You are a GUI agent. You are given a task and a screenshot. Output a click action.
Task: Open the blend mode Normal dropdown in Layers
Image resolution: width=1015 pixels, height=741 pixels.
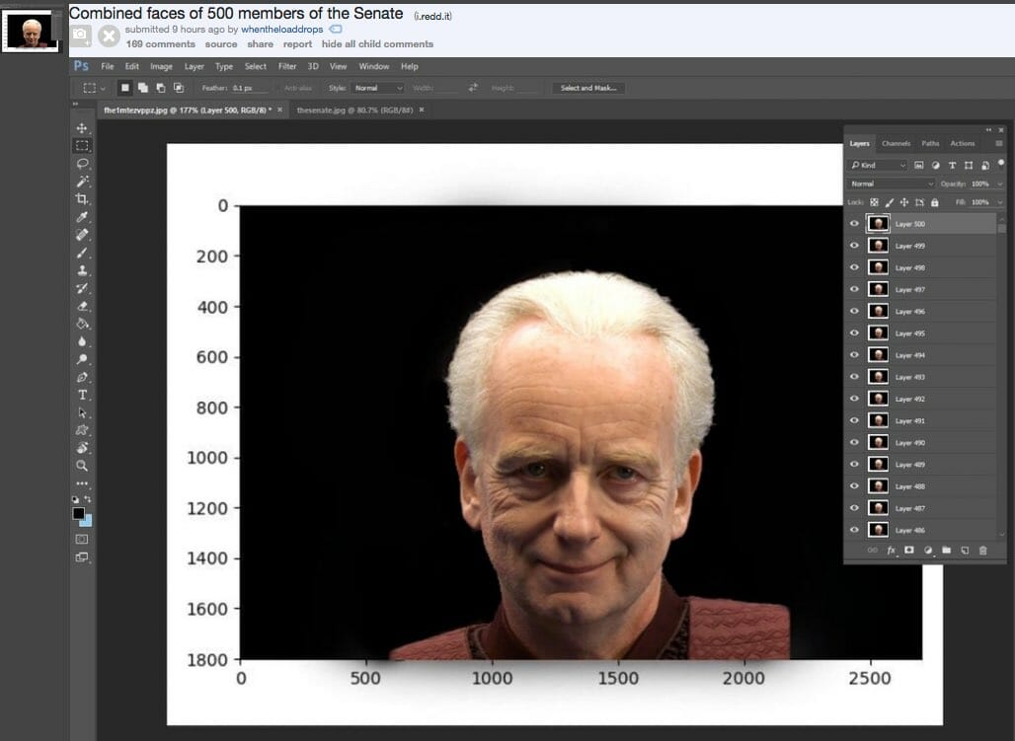[891, 184]
